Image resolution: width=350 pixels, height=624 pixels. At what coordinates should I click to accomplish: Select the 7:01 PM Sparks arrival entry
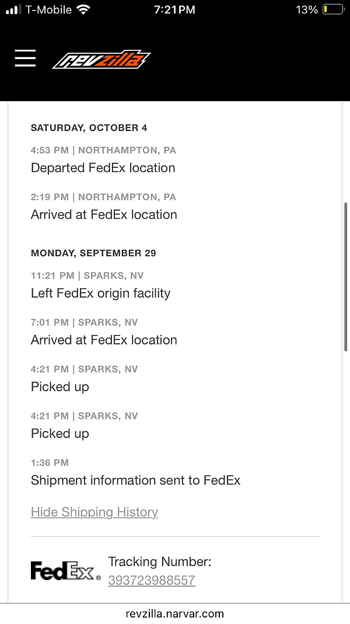104,340
